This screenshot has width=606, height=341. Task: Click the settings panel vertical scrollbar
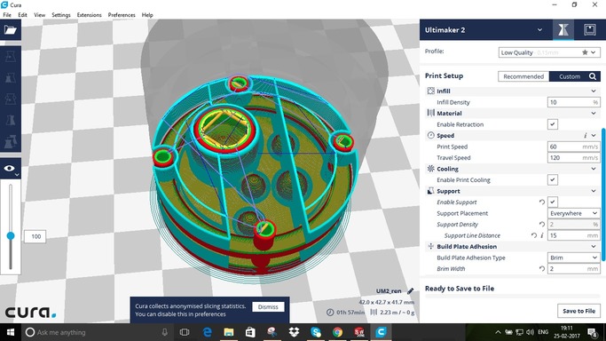(x=602, y=195)
